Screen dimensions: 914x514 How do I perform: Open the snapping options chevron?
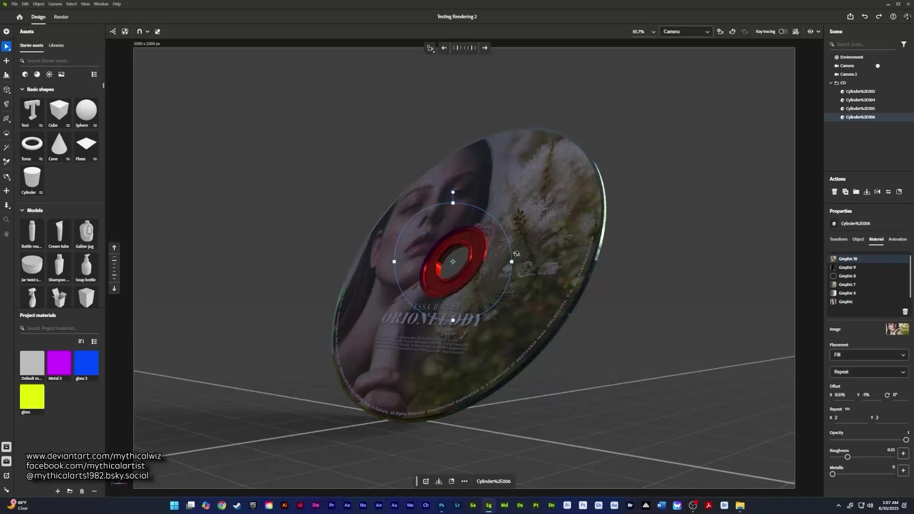148,31
